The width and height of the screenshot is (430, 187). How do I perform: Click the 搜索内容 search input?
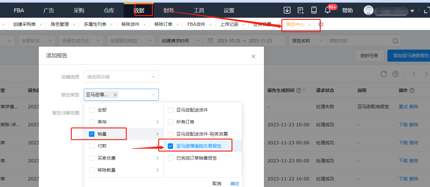point(359,41)
